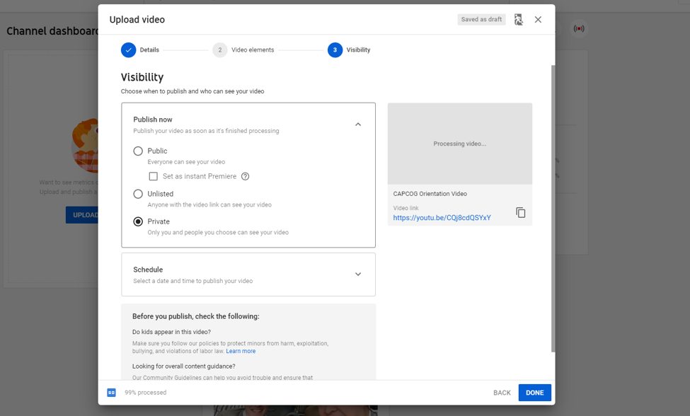The height and width of the screenshot is (416, 690).
Task: Select the Unlisted visibility option
Action: [138, 194]
